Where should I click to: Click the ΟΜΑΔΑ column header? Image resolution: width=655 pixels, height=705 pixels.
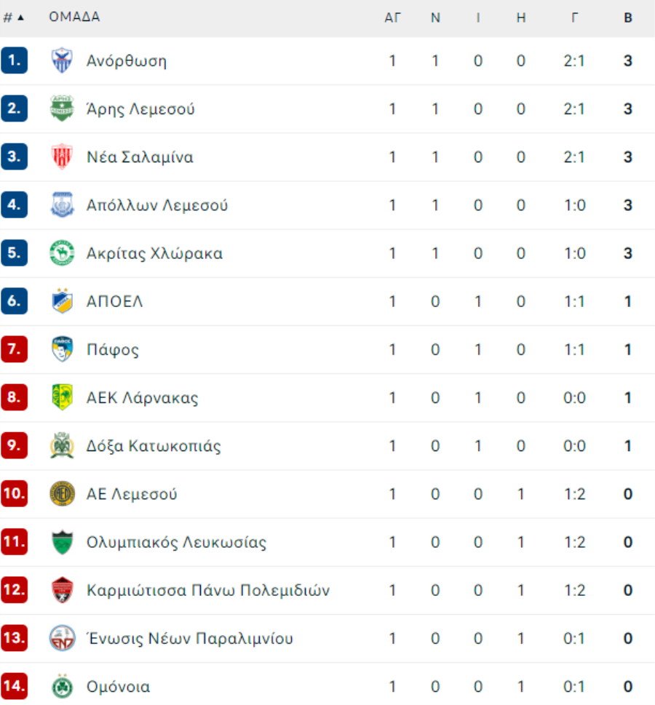pos(74,17)
